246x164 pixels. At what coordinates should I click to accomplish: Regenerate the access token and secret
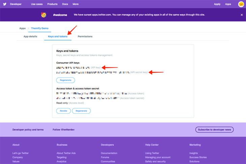tap(81, 111)
